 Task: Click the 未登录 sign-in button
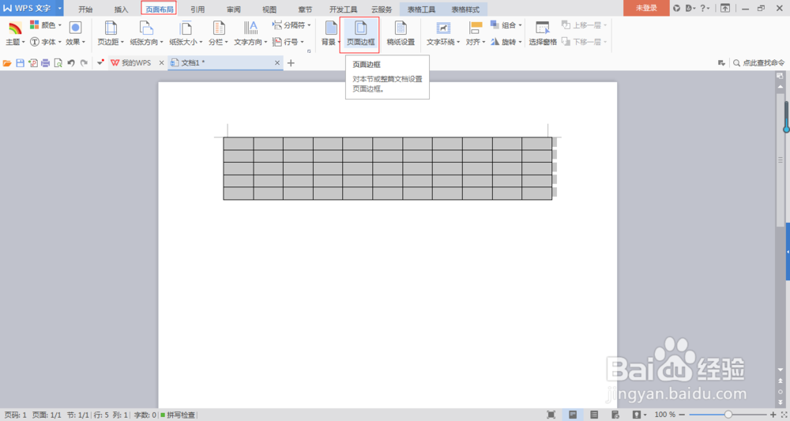coord(646,8)
